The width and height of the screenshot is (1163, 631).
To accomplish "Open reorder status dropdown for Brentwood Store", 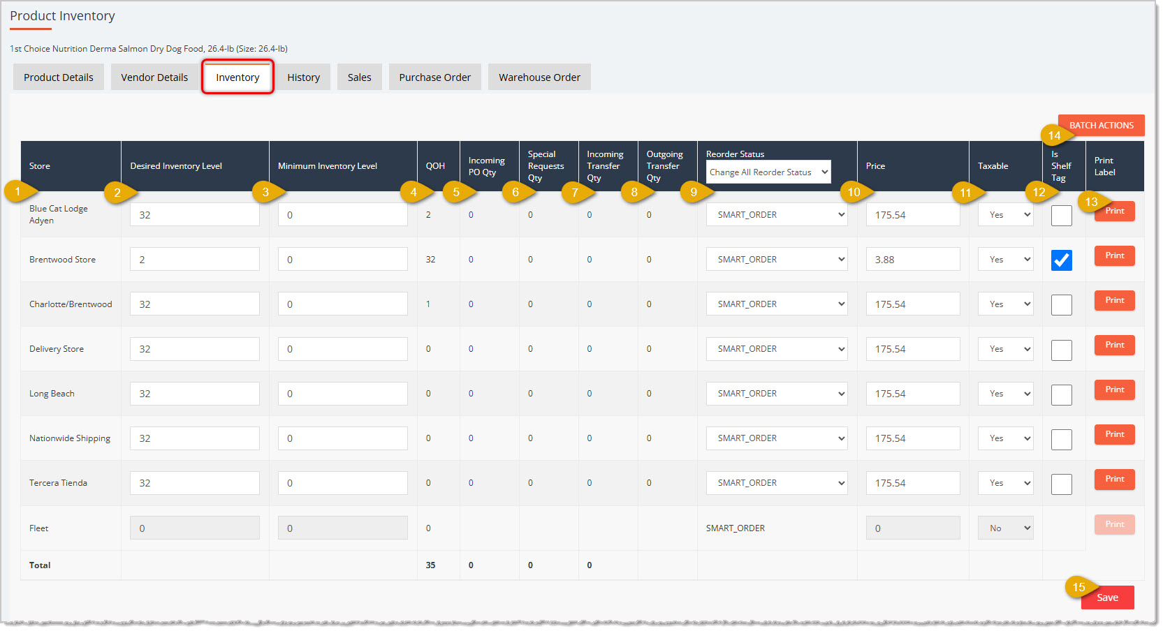I will pos(777,260).
